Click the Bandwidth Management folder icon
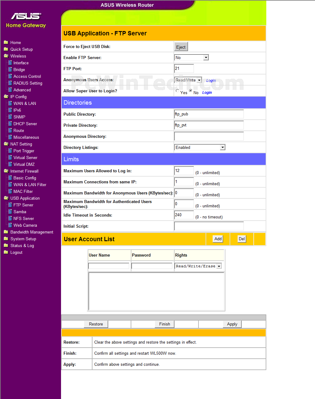Image resolution: width=315 pixels, height=399 pixels. [6, 232]
